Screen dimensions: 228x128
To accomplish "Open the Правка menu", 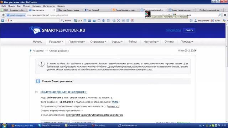I will [11, 6].
